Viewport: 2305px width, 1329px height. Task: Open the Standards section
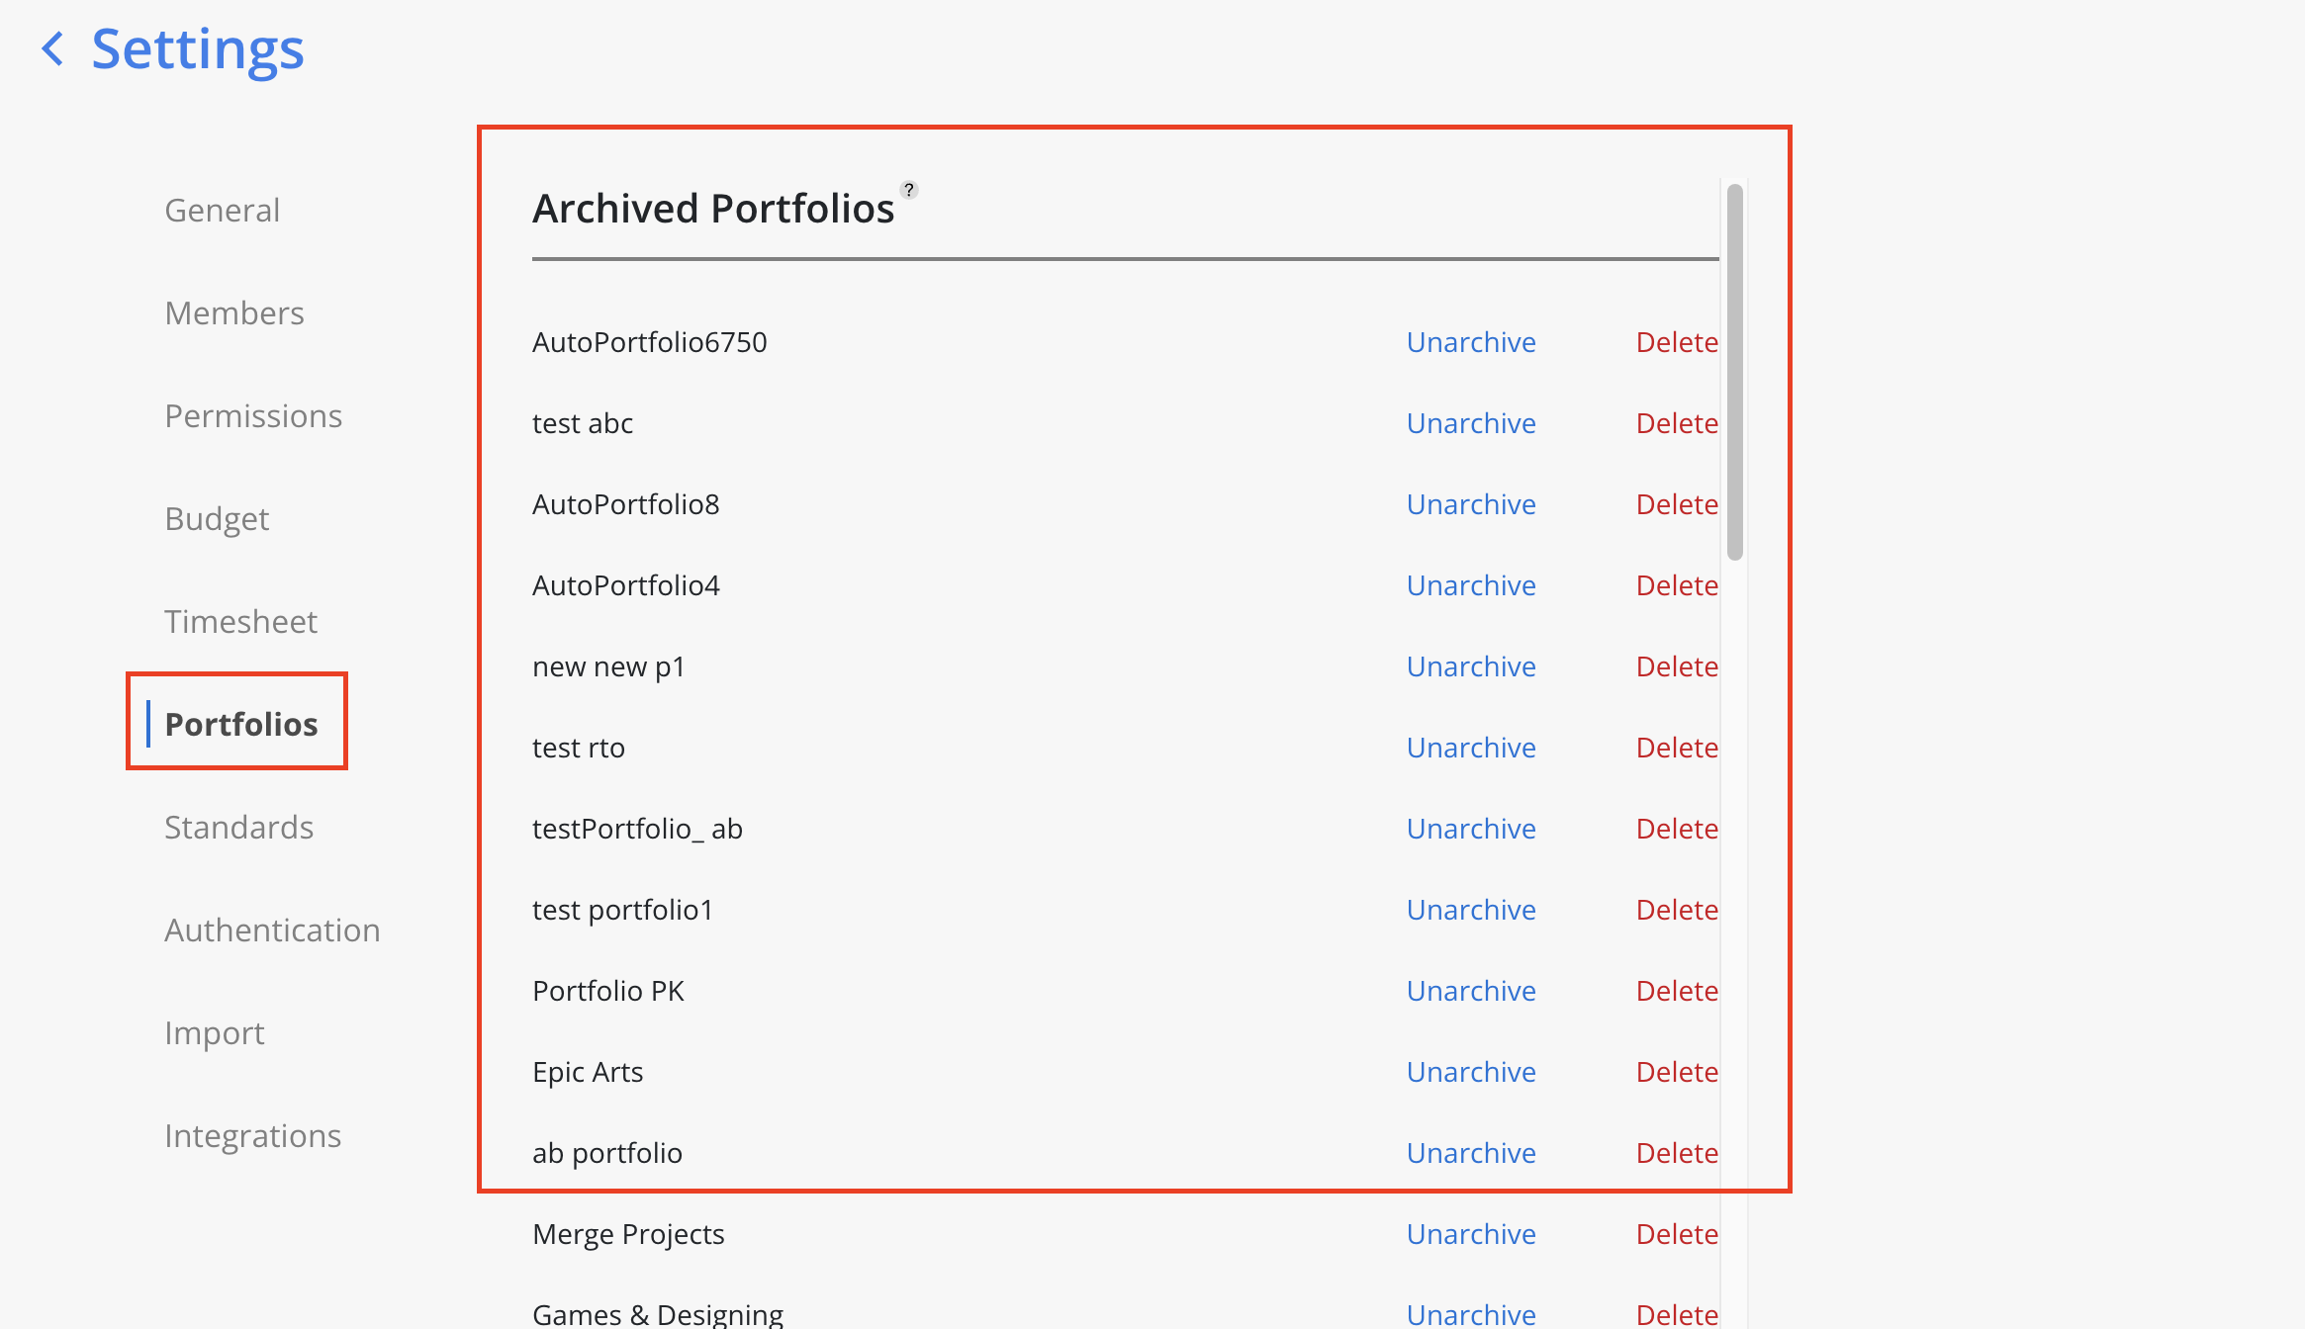coord(238,828)
